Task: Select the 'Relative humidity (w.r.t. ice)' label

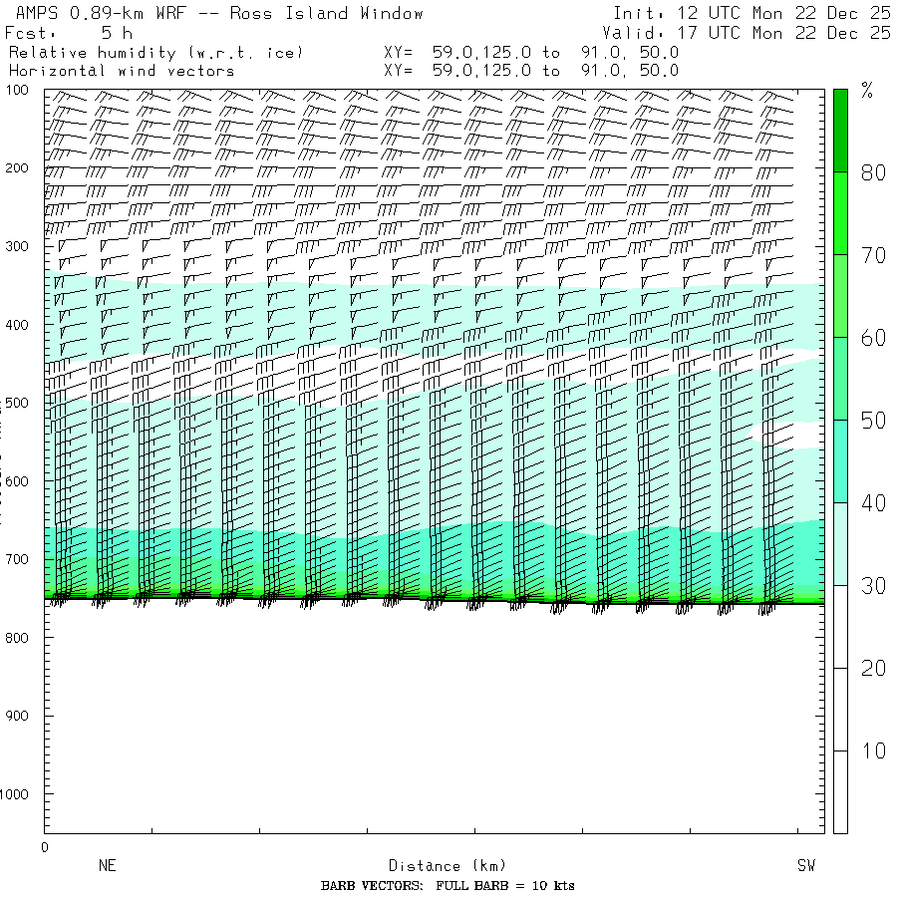Action: tap(155, 52)
